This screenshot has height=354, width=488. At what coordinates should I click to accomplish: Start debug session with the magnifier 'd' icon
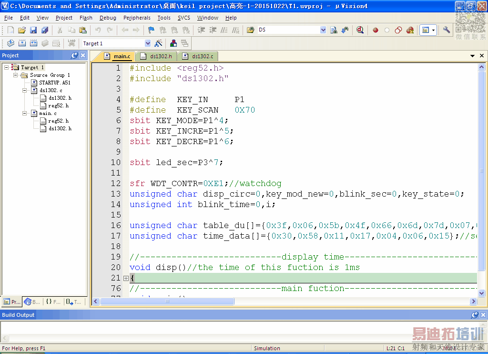coord(360,30)
